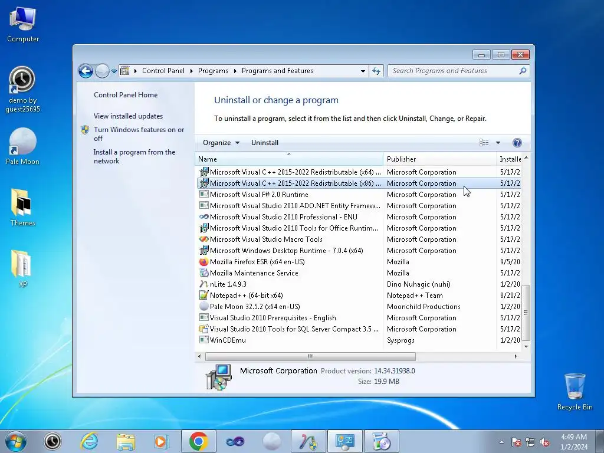This screenshot has width=604, height=453.
Task: Expand breadcrumb arrow after Programs
Action: coord(235,71)
